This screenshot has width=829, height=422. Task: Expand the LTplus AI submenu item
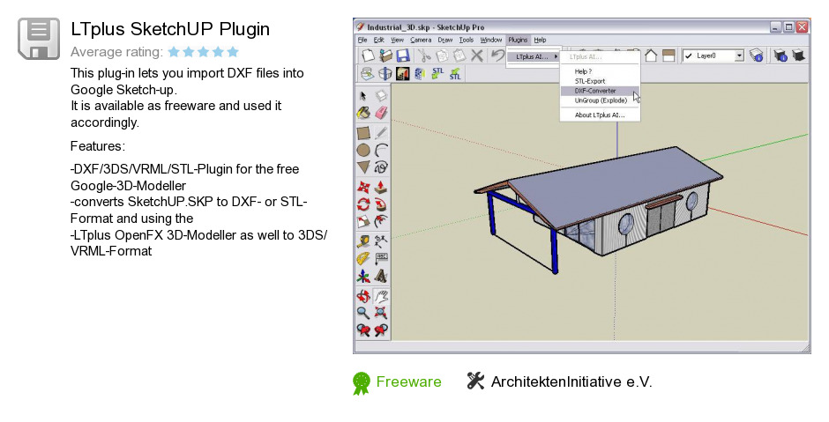[x=534, y=56]
